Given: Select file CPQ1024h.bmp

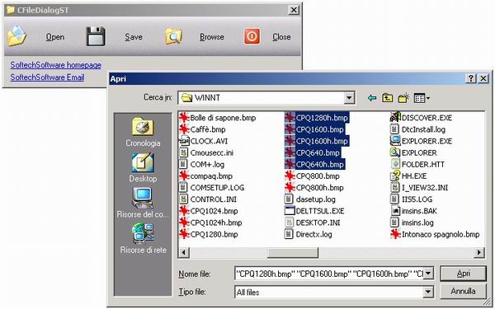Looking at the screenshot, I should pyautogui.click(x=210, y=222).
